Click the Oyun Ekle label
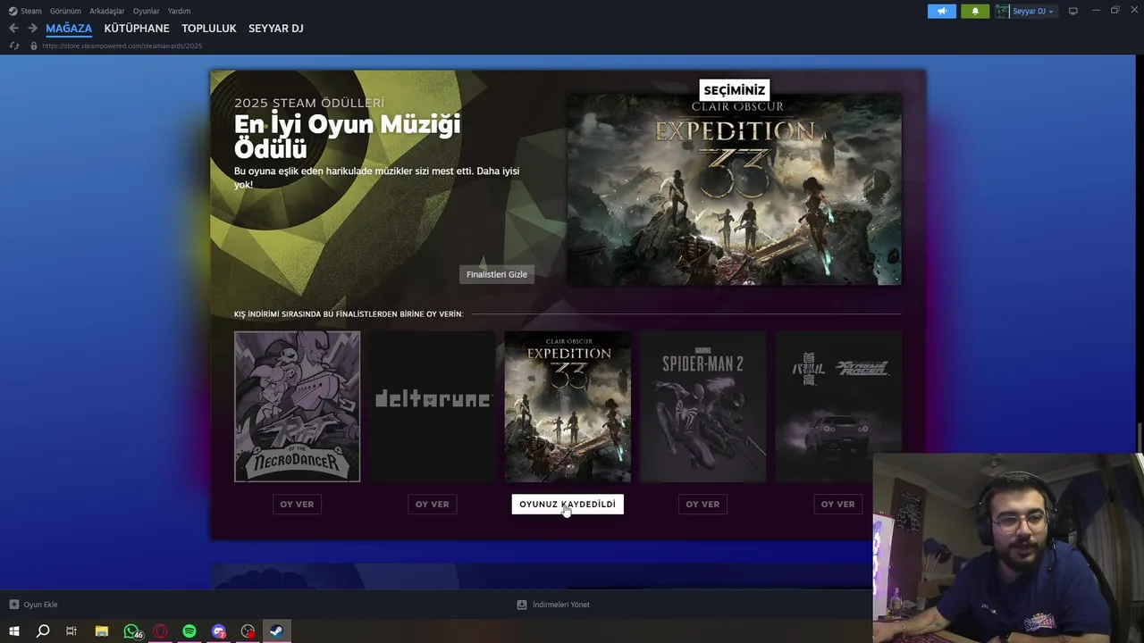 (40, 605)
